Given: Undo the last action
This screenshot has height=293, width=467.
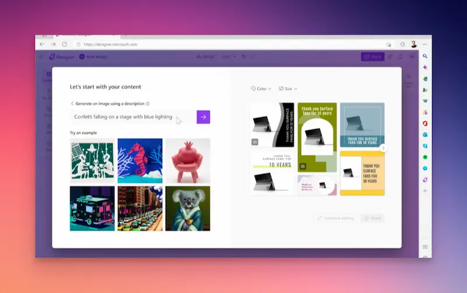Looking at the screenshot, I should click(244, 57).
